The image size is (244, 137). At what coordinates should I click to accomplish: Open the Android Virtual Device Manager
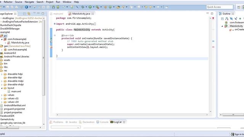click(58, 7)
